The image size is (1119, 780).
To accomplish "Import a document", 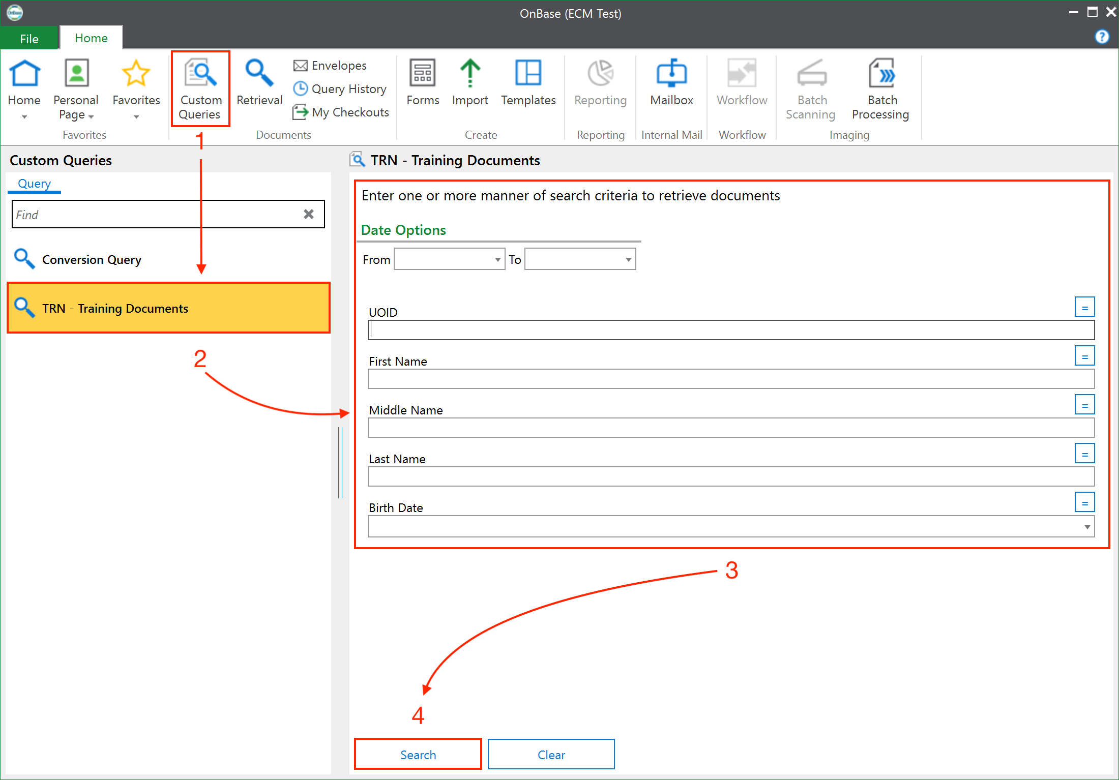I will click(x=470, y=82).
